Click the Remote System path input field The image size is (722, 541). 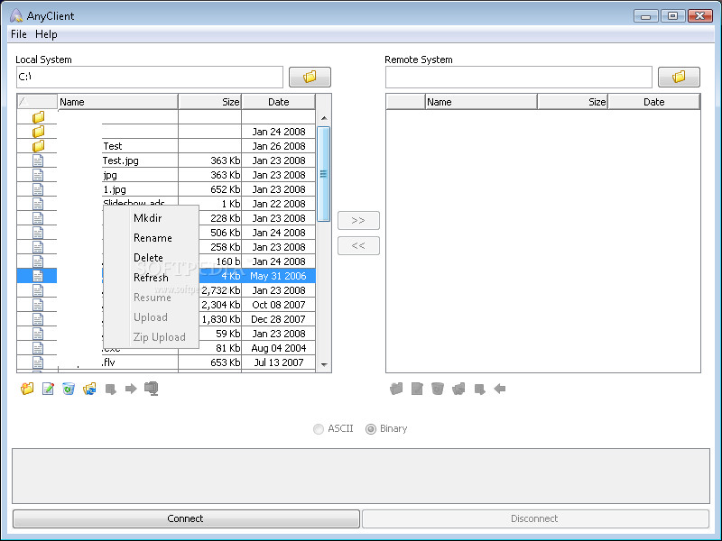518,77
